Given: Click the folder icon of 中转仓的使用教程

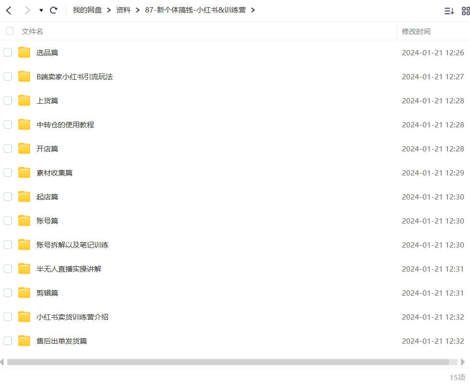Looking at the screenshot, I should tap(24, 124).
